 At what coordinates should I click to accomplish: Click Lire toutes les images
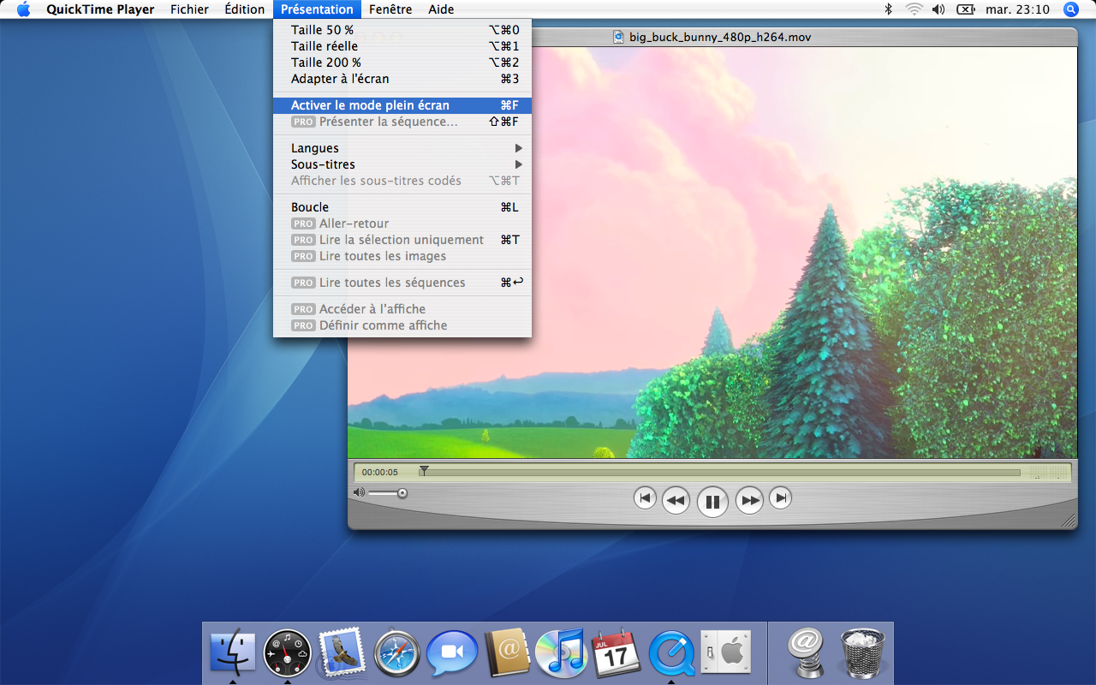402,256
